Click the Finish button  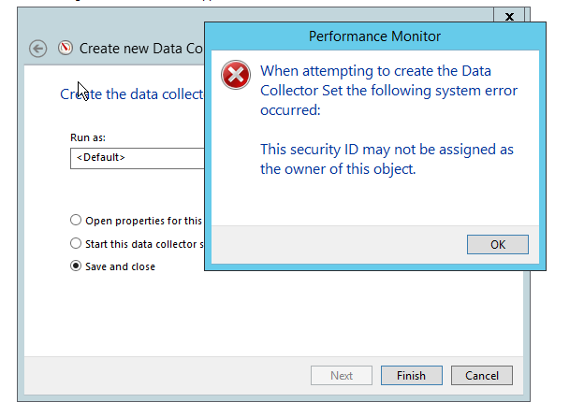point(412,375)
